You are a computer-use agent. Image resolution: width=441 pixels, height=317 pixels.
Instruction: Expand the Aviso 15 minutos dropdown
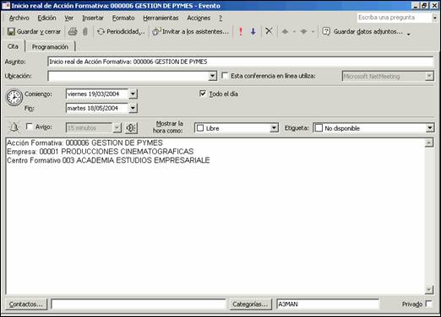tap(117, 128)
